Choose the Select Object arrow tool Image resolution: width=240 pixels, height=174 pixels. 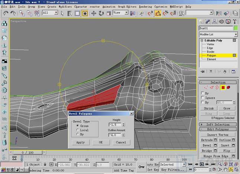[62, 13]
